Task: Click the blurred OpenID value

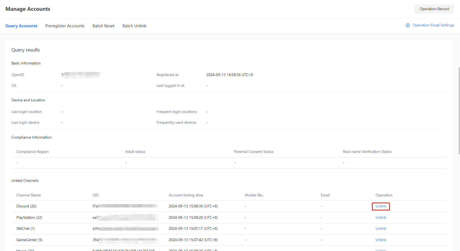Action: pos(81,75)
